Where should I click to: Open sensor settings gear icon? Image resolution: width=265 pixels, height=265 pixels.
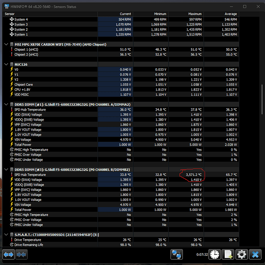click(x=242, y=254)
